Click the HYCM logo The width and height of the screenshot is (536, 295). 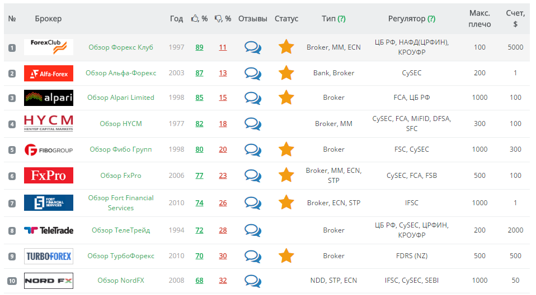click(x=49, y=123)
